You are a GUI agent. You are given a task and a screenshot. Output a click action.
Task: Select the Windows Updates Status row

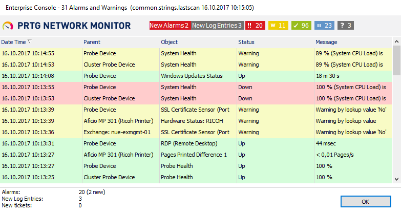(x=192, y=76)
